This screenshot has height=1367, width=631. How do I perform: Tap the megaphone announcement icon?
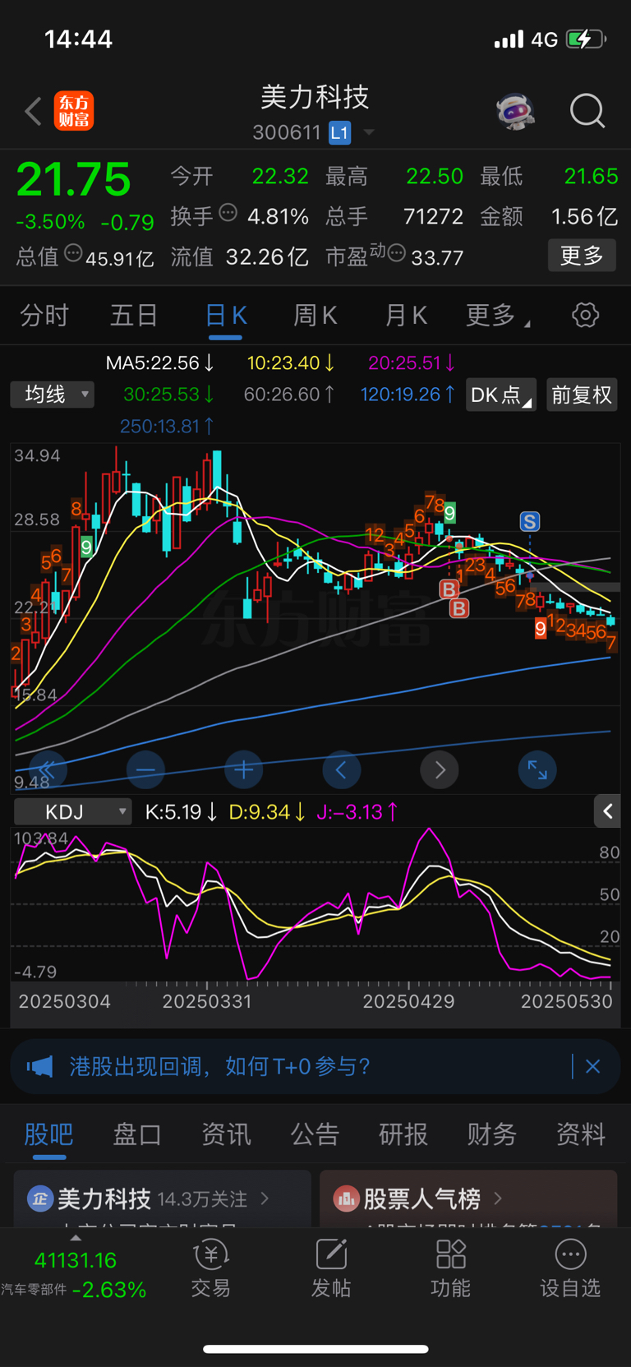pos(39,1066)
